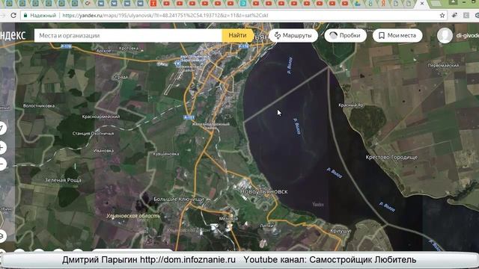Switch to the tab with Яндекс Я icon
Viewport: 479px width, 269px height.
pyautogui.click(x=383, y=3)
